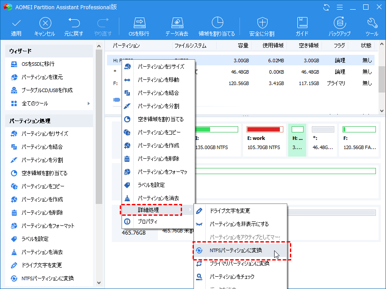The height and width of the screenshot is (289, 386).
Task: Select パーティションを非表示にする in the submenu
Action: pos(240,224)
